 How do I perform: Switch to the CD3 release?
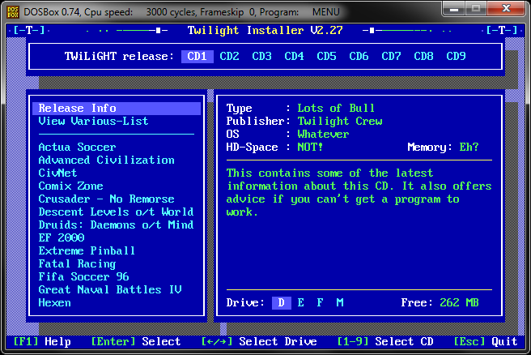[261, 56]
